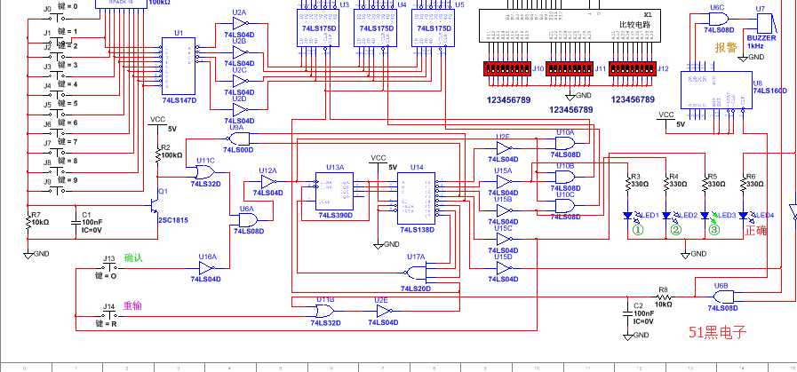This screenshot has height=372, width=797.
Task: Select the U17A 74LS20D four-input gate
Action: [x=417, y=273]
